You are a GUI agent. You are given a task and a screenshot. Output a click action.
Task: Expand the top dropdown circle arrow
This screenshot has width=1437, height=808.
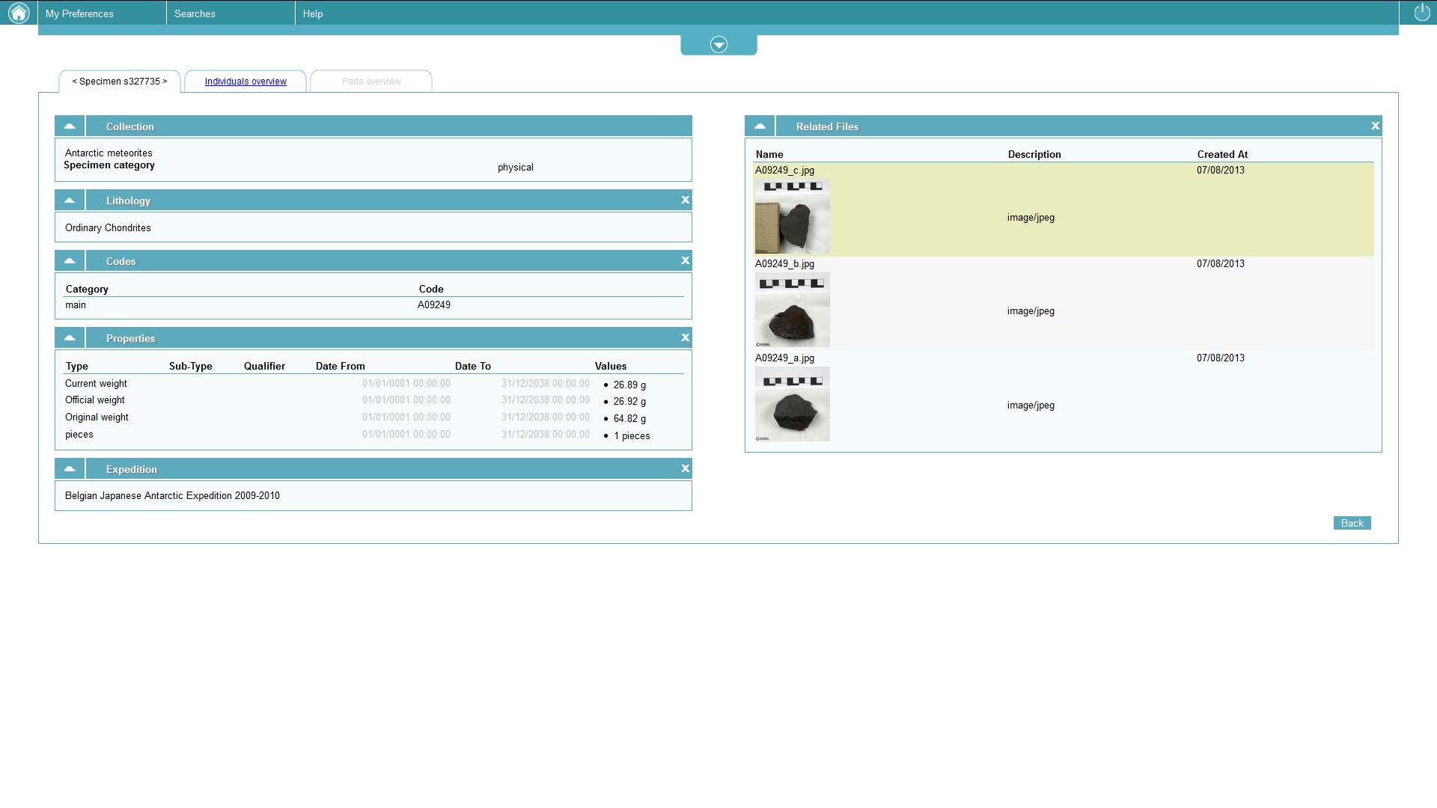pyautogui.click(x=718, y=45)
